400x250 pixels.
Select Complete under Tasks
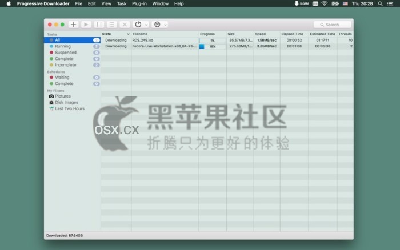(x=72, y=59)
